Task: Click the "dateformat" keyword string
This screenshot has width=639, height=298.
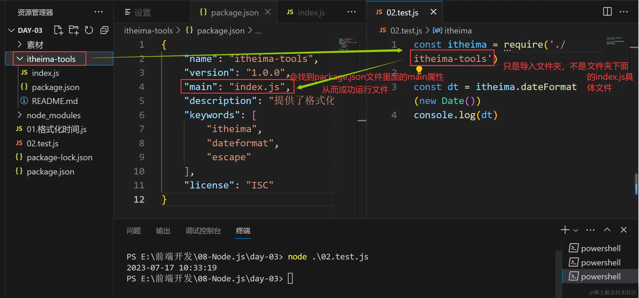Action: point(240,143)
